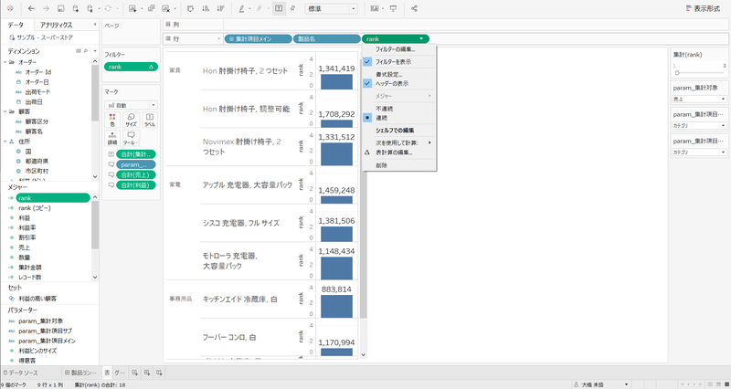Click the Tableau logo start icon
The width and height of the screenshot is (731, 389).
(x=10, y=8)
